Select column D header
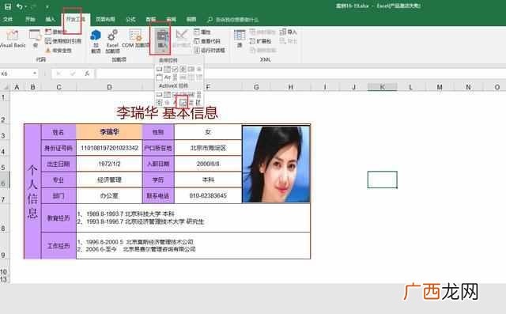 click(x=109, y=87)
